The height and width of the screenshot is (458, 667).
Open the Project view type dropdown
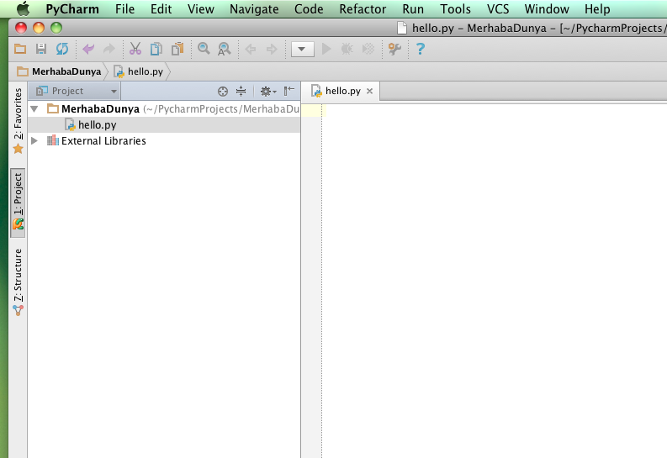(x=77, y=91)
